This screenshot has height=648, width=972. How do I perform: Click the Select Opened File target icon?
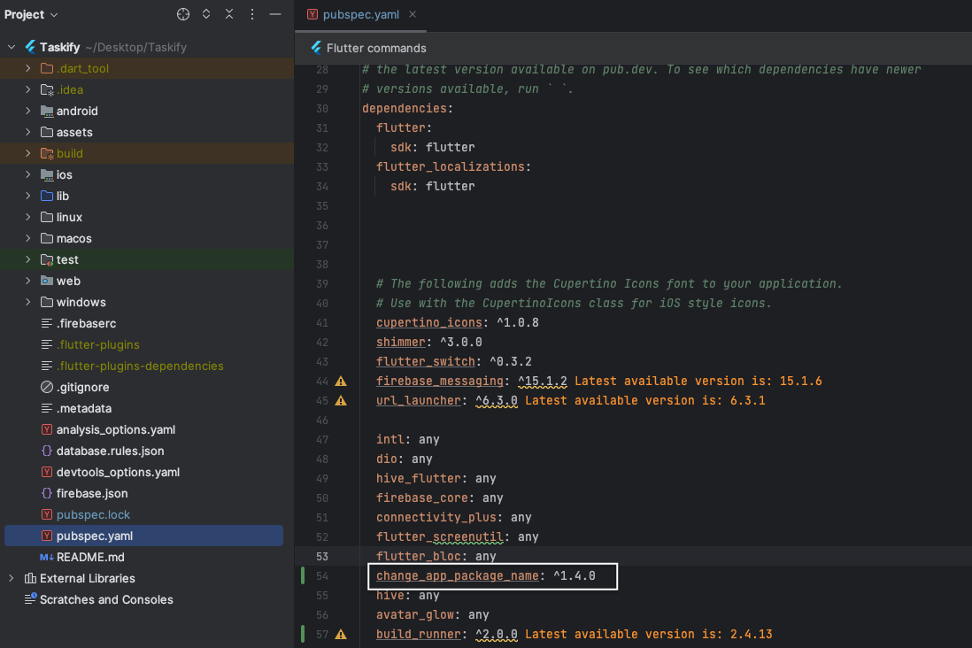pyautogui.click(x=183, y=14)
